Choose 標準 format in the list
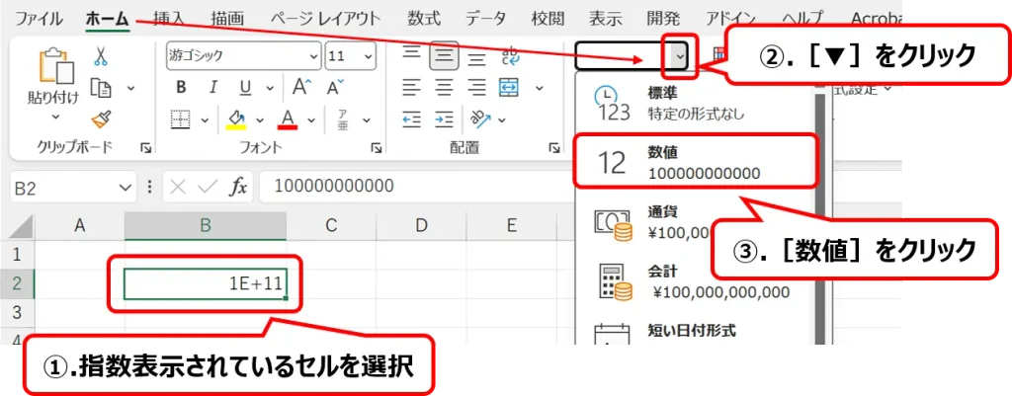 coord(694,103)
